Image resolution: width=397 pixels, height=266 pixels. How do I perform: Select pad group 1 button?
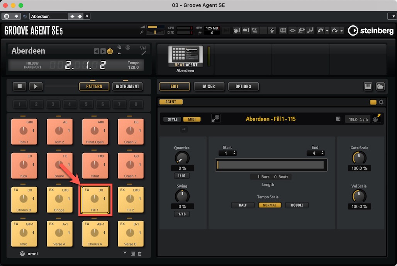(19, 104)
